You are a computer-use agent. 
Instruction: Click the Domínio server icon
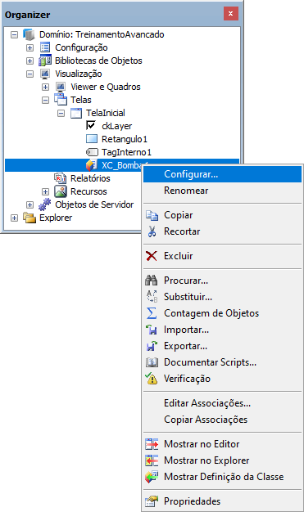click(29, 34)
